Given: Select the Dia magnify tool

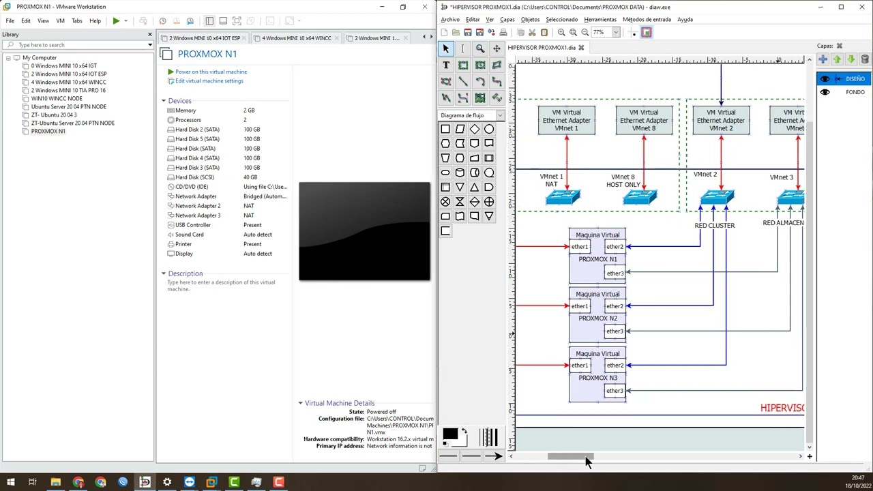Looking at the screenshot, I should [480, 48].
